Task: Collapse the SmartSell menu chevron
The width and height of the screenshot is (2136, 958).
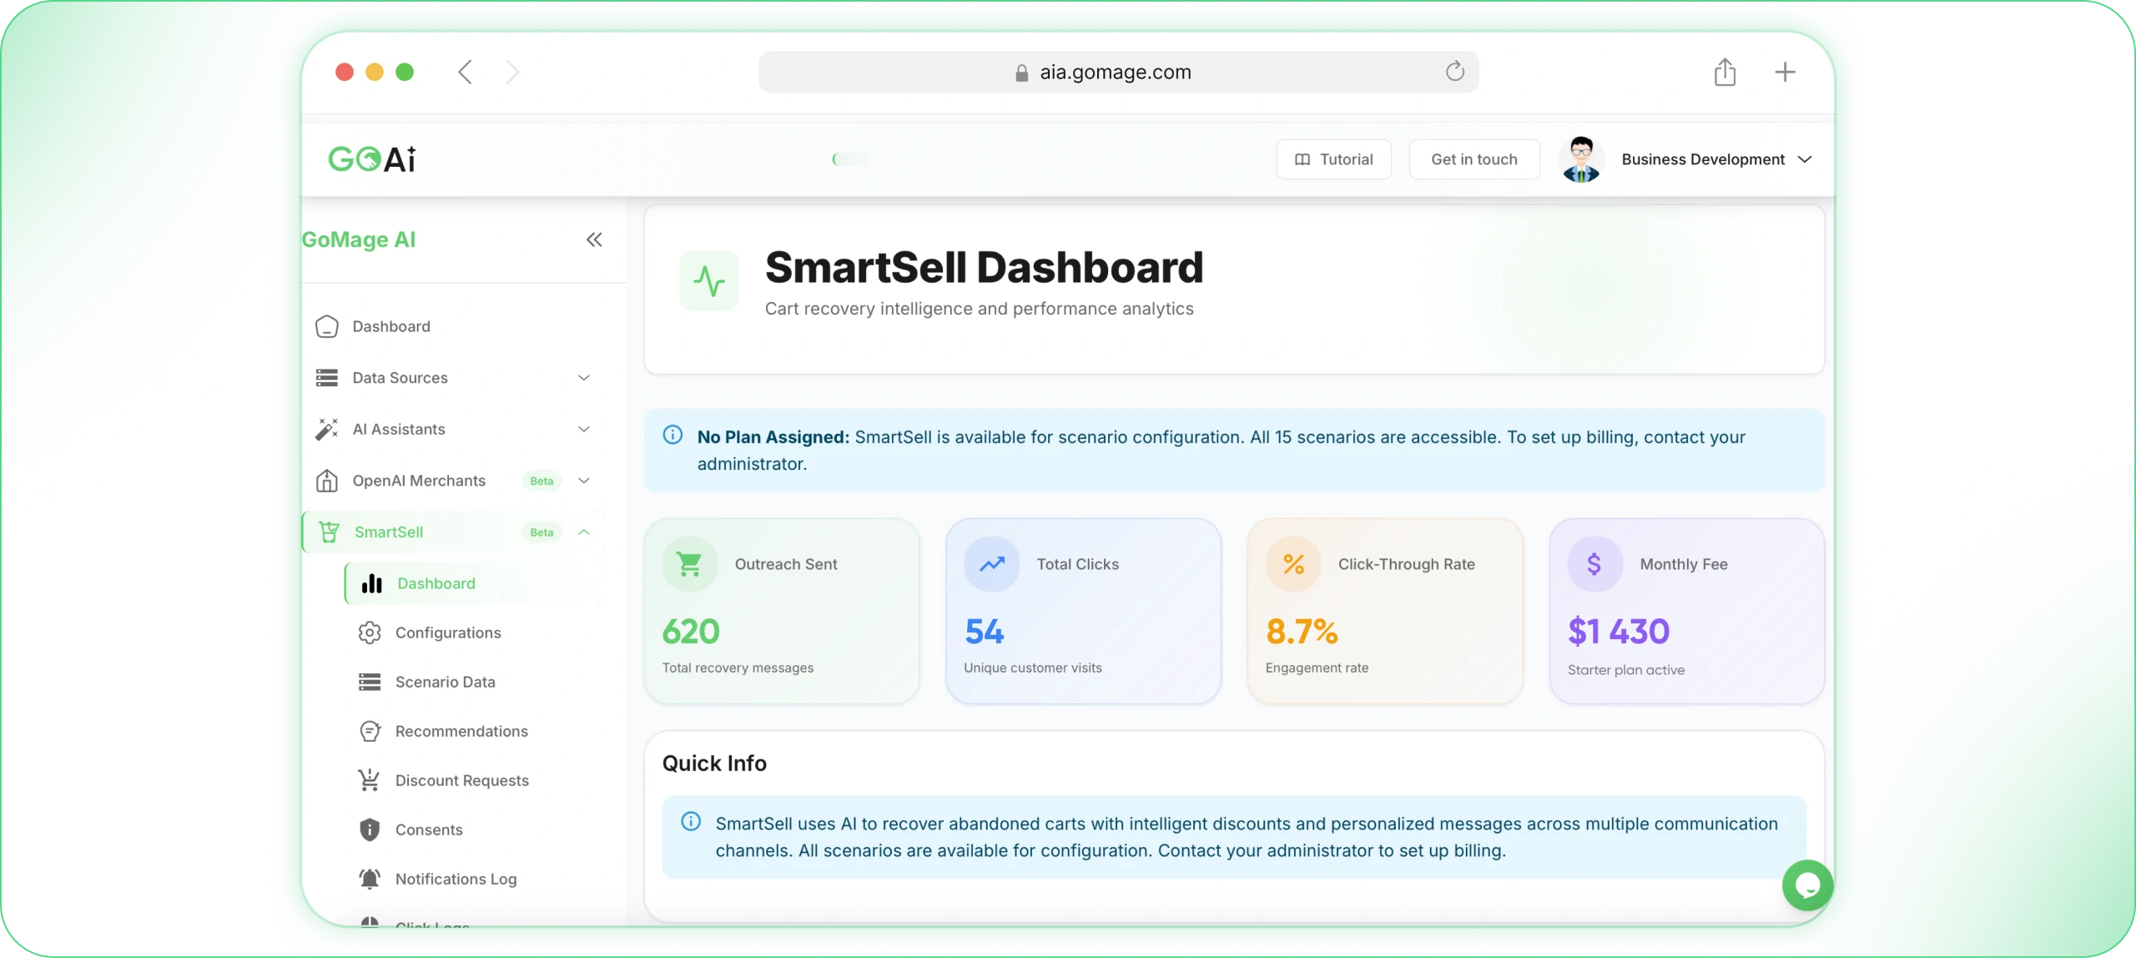Action: [x=584, y=532]
